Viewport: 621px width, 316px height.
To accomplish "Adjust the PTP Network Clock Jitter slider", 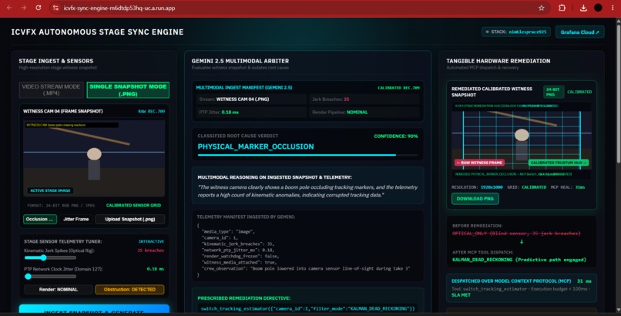I will tap(50, 277).
